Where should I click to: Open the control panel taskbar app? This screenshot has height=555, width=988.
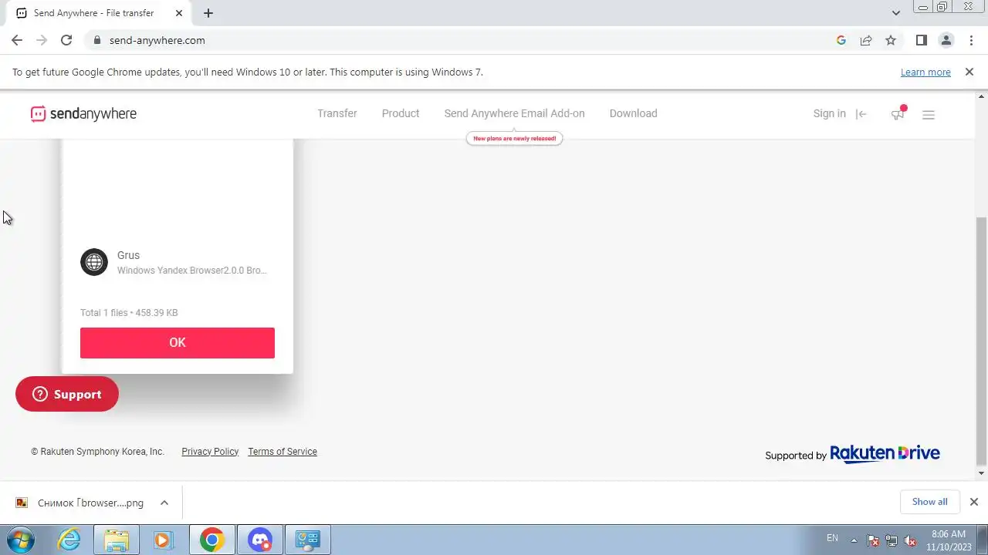click(x=308, y=540)
